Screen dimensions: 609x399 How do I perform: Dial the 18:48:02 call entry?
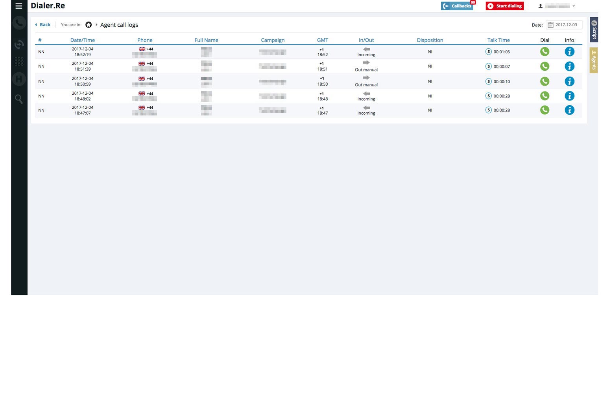(544, 96)
